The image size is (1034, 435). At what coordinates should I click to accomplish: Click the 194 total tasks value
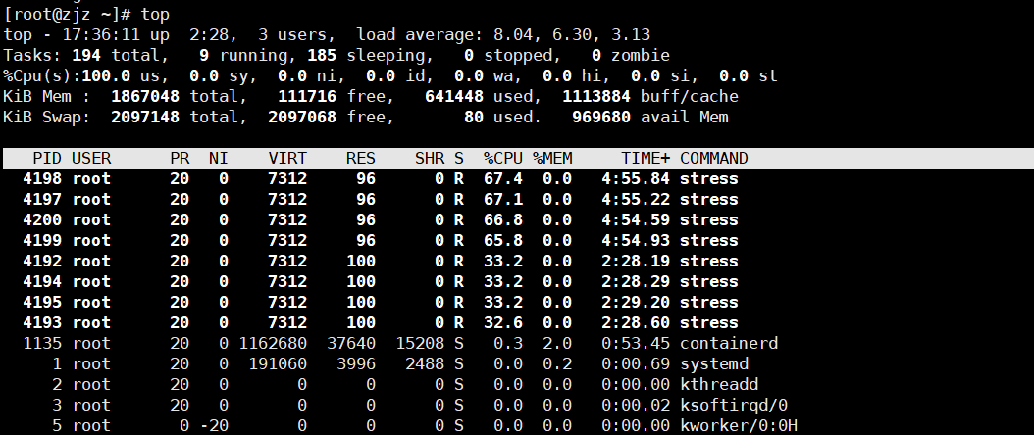tap(85, 55)
